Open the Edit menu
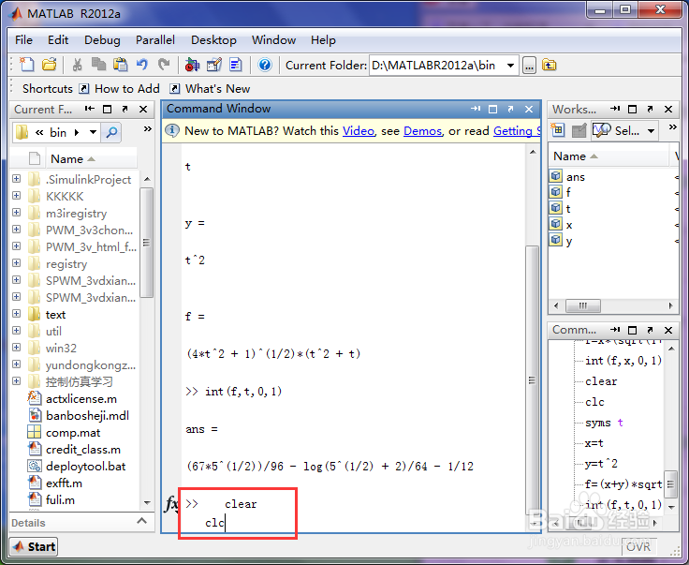 click(58, 40)
